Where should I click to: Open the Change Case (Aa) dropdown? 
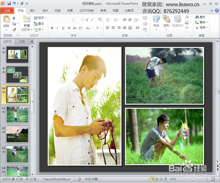point(88,28)
